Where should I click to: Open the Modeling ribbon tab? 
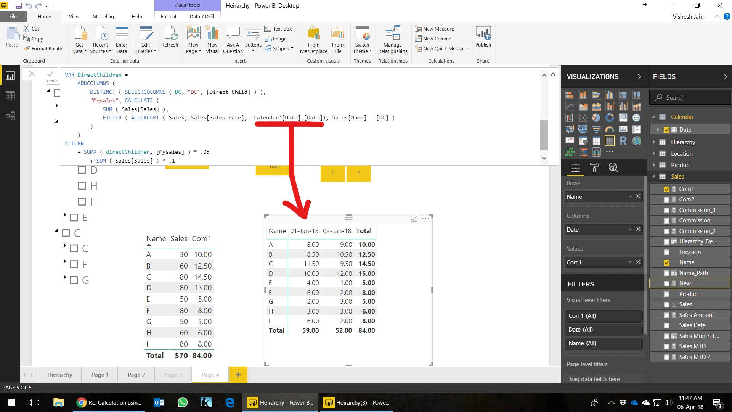pos(103,16)
